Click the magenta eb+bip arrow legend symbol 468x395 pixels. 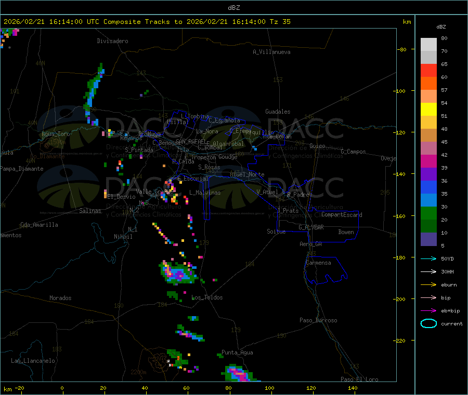pos(428,310)
